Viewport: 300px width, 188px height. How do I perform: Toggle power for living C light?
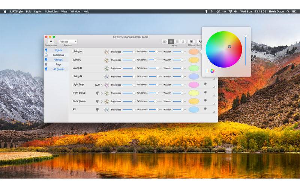[106, 60]
